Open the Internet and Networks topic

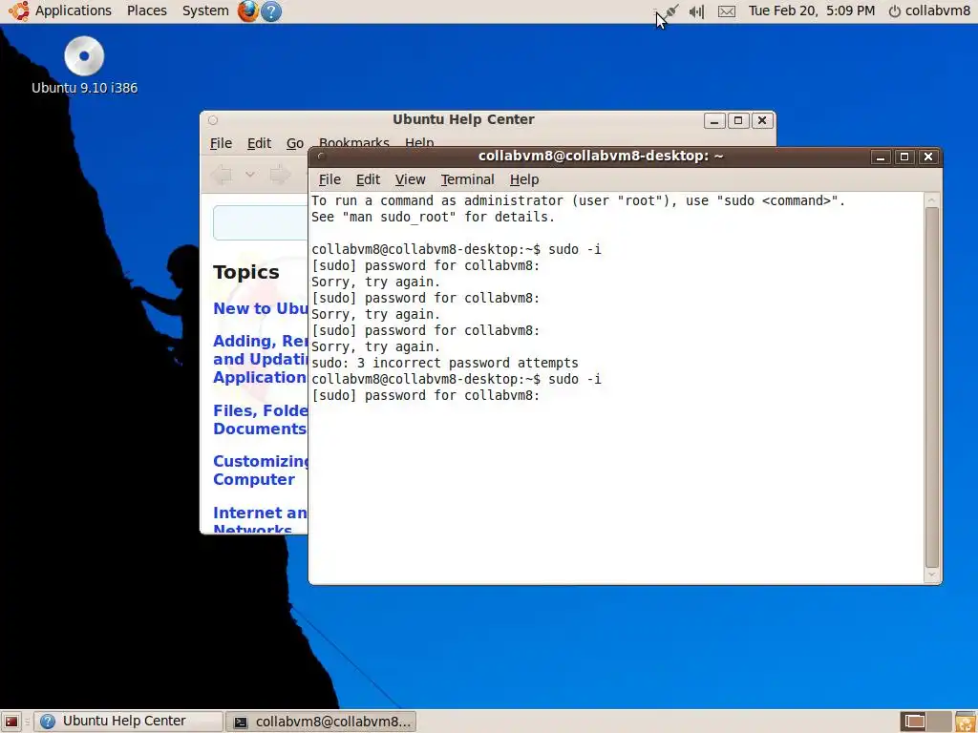(x=261, y=518)
